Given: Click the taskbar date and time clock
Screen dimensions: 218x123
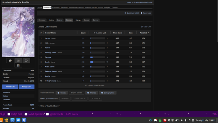Looking at the screenshot, I should point(205,120).
